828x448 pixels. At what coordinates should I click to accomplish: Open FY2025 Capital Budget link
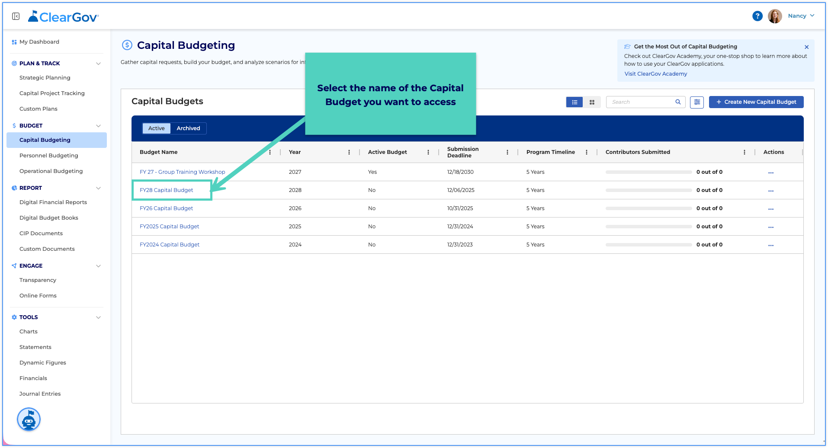click(x=170, y=227)
